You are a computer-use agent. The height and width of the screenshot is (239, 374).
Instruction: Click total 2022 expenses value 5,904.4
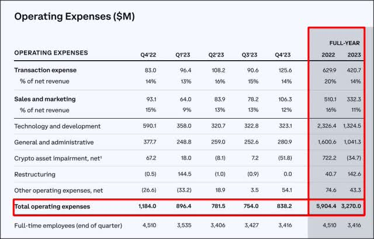pyautogui.click(x=327, y=207)
